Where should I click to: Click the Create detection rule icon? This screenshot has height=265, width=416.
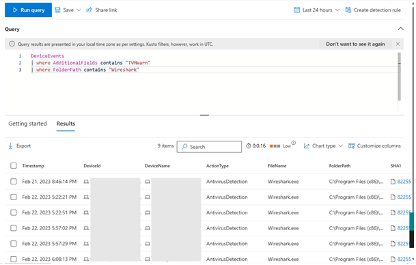coord(348,10)
